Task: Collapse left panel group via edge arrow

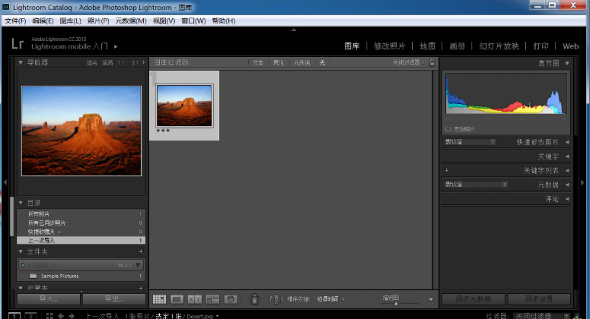Action: click(x=5, y=182)
